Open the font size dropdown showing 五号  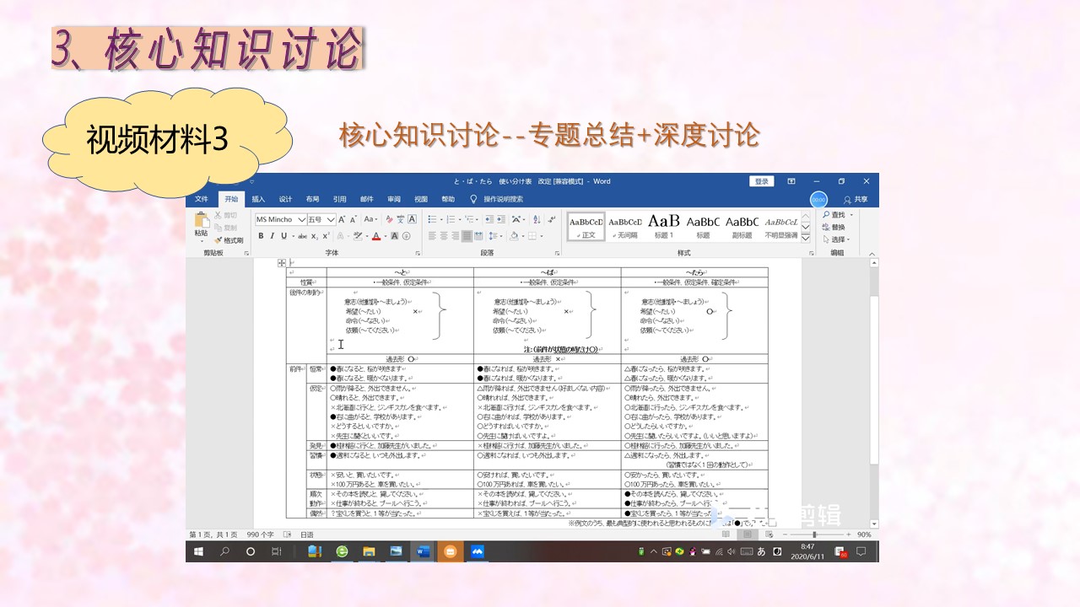point(330,219)
